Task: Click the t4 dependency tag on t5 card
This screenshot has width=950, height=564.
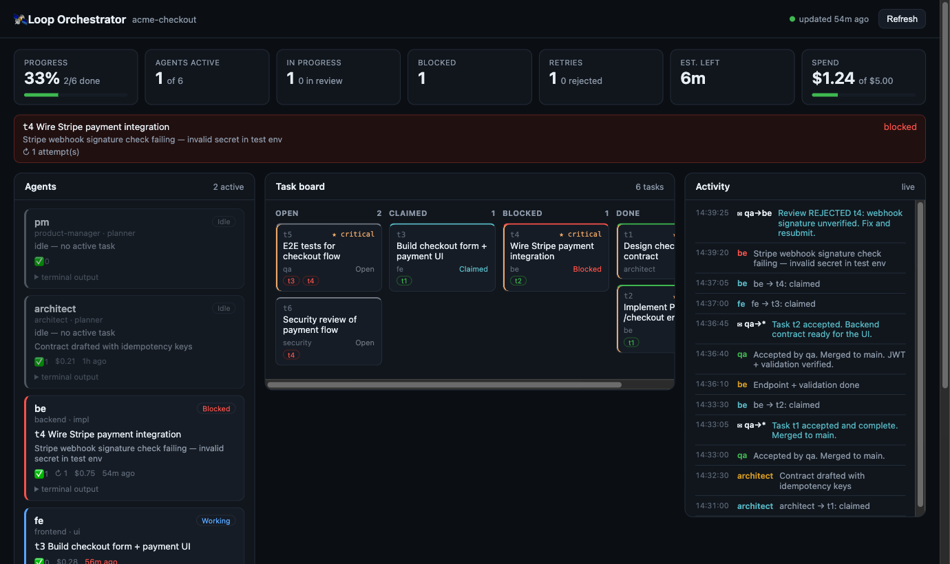Action: pyautogui.click(x=310, y=281)
